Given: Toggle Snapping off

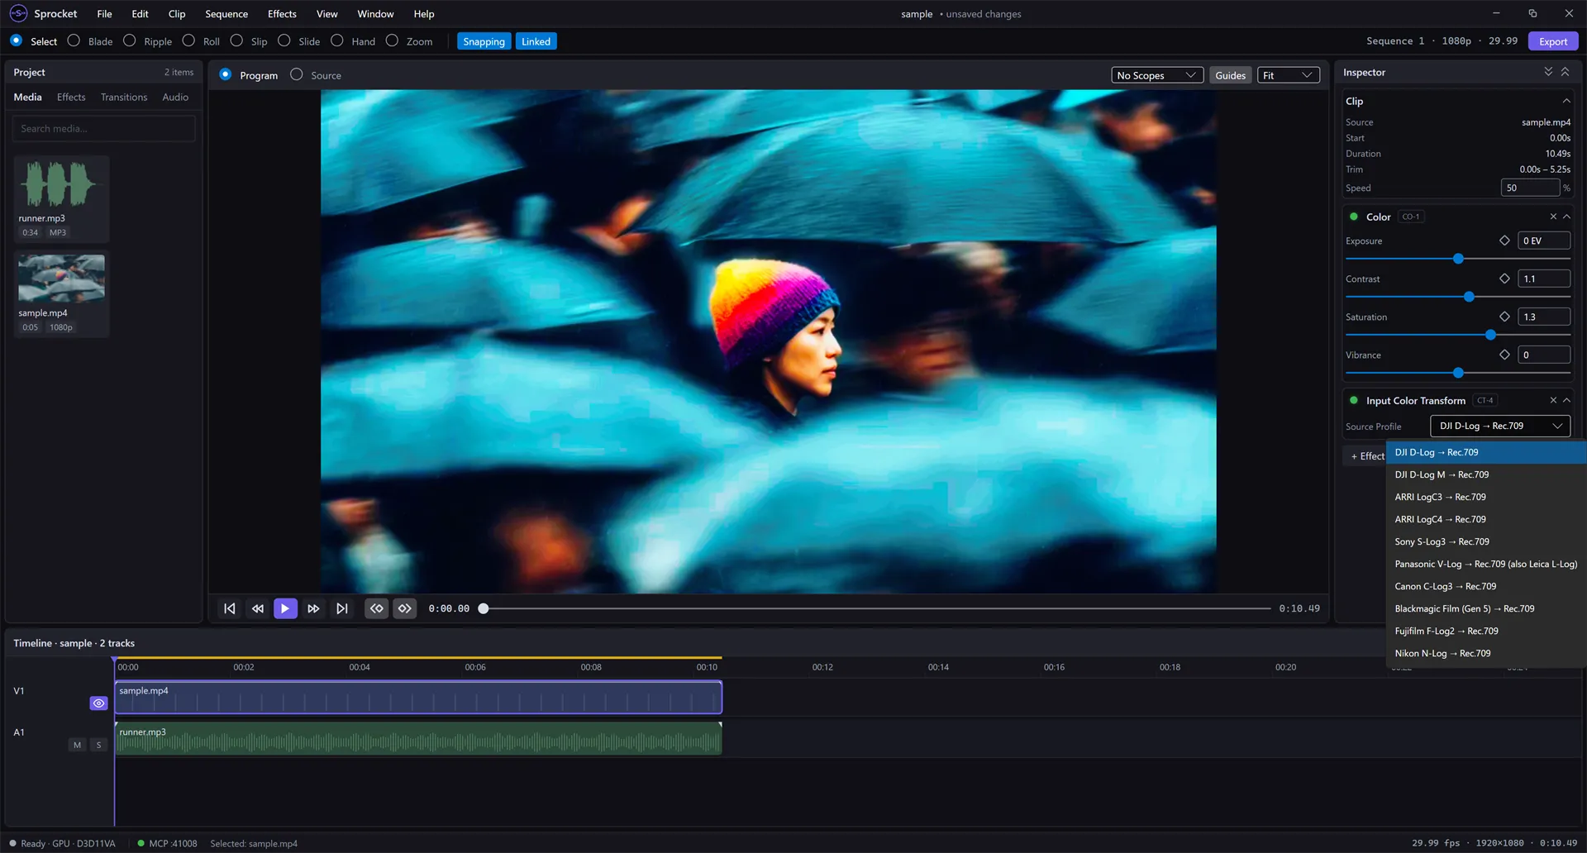Looking at the screenshot, I should [x=484, y=41].
